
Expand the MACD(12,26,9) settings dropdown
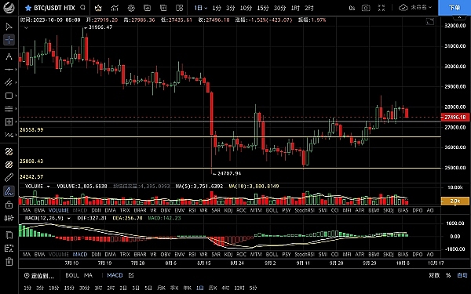(69, 218)
